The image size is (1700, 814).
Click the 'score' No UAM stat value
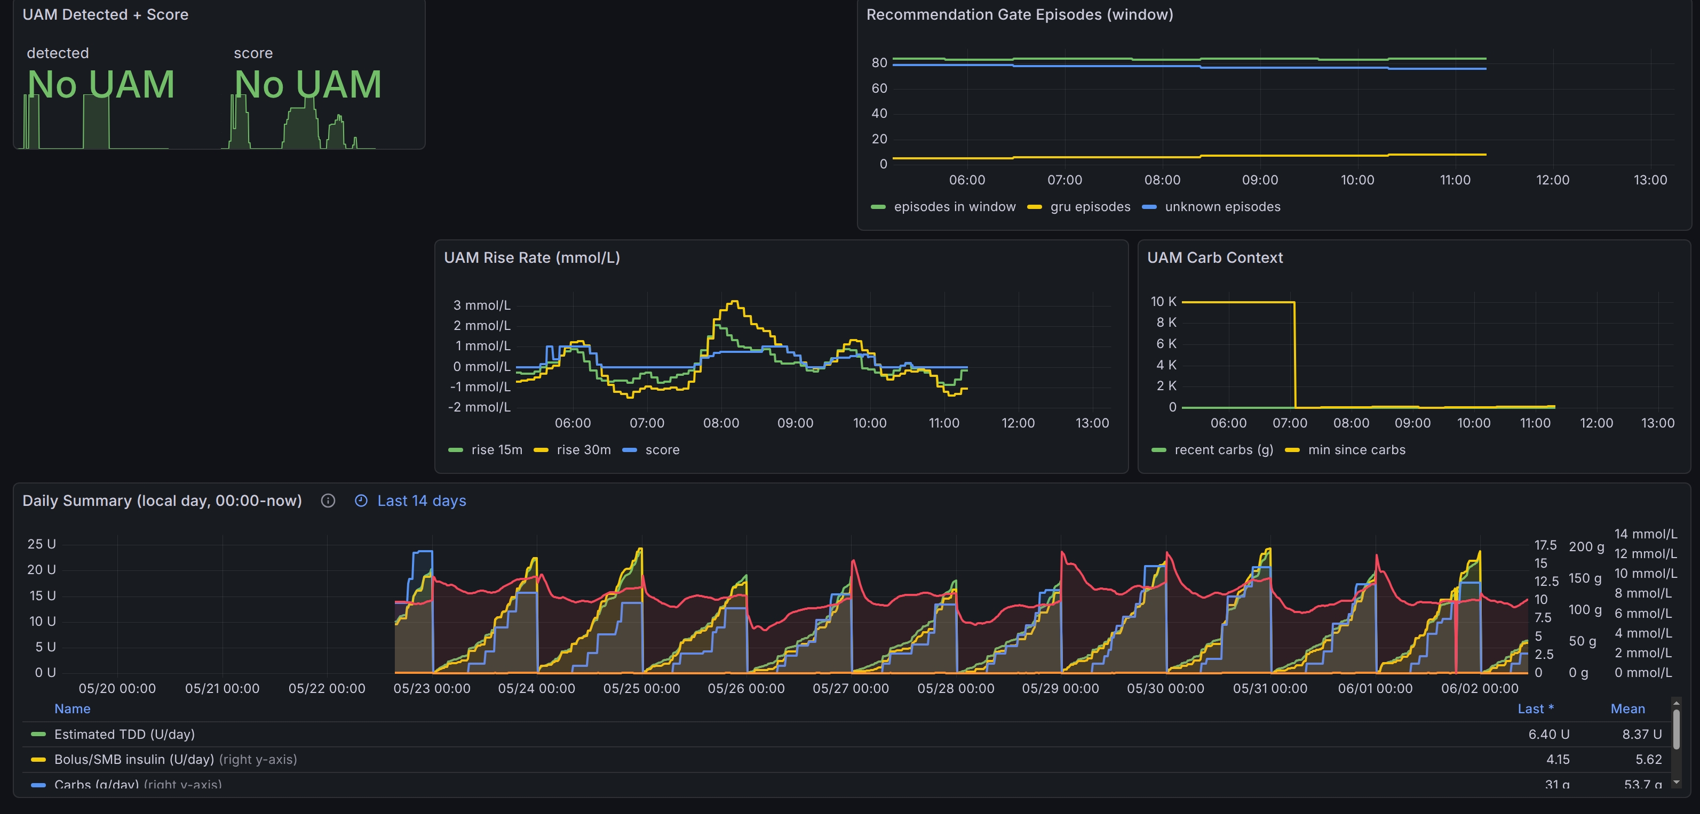[x=307, y=85]
